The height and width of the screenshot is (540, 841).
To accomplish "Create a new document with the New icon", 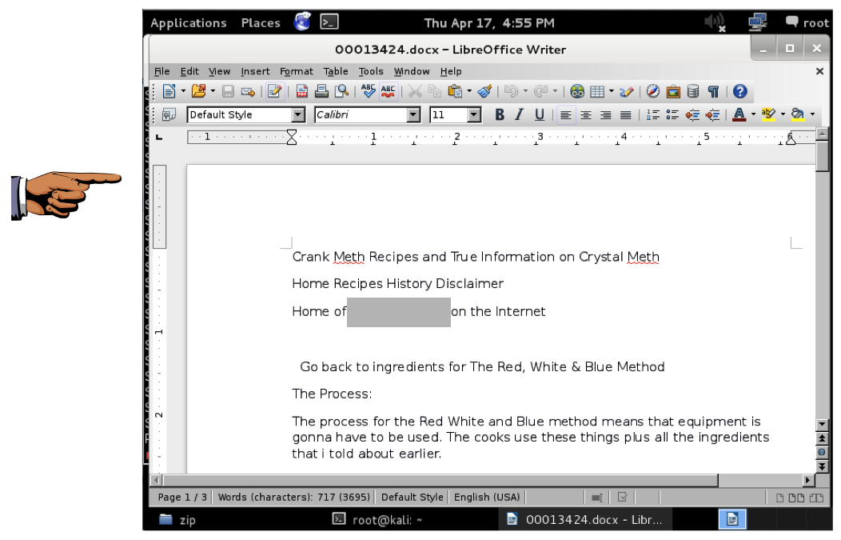I will click(169, 91).
